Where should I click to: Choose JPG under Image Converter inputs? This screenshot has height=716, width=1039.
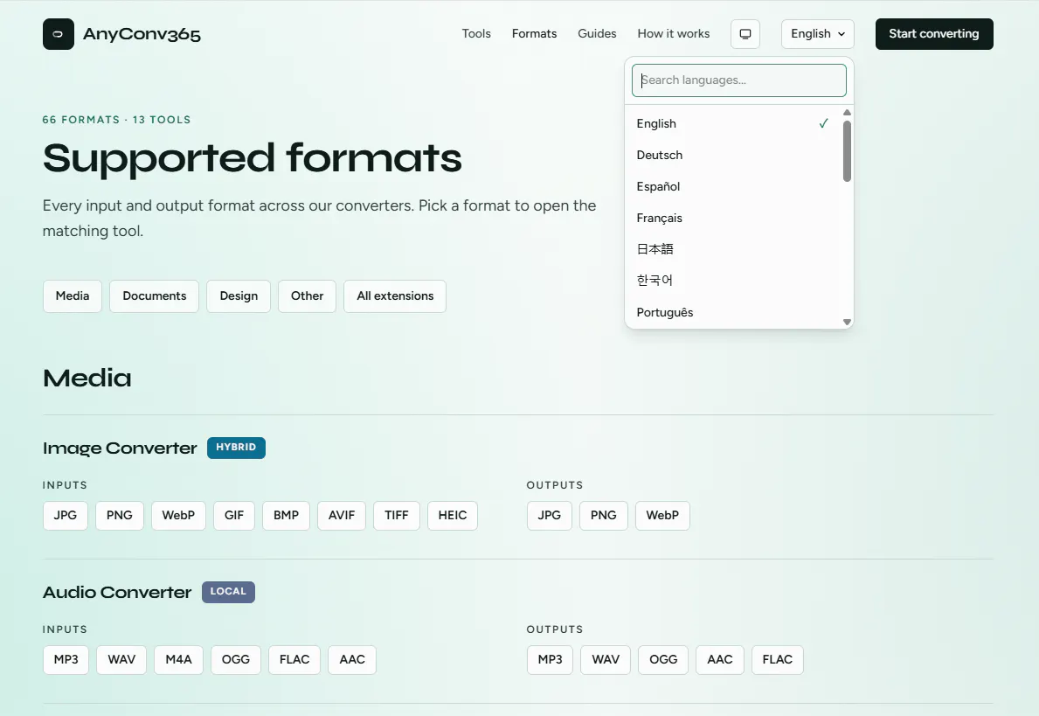click(65, 516)
